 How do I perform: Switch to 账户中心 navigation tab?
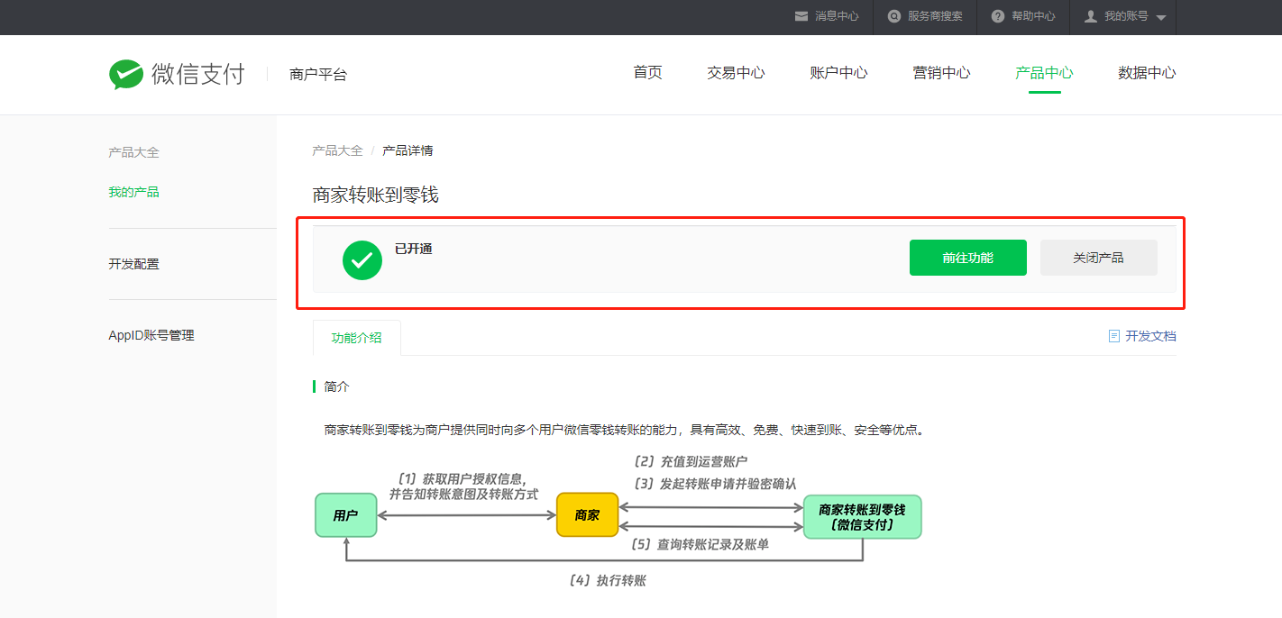tap(839, 73)
